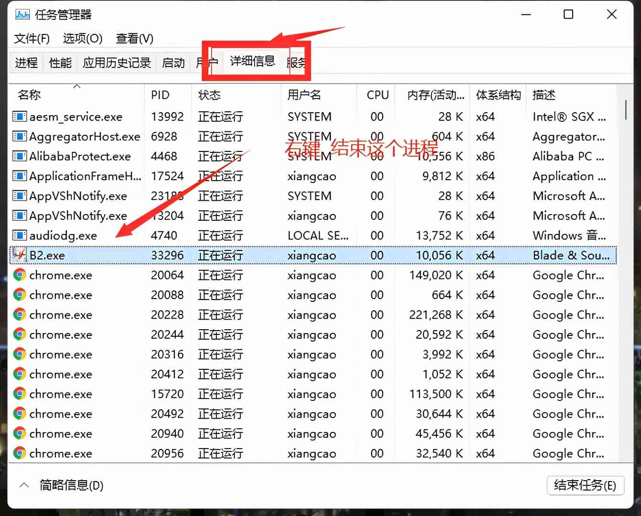Click the ApplicationFrameH... process icon
The image size is (641, 516).
tap(20, 176)
